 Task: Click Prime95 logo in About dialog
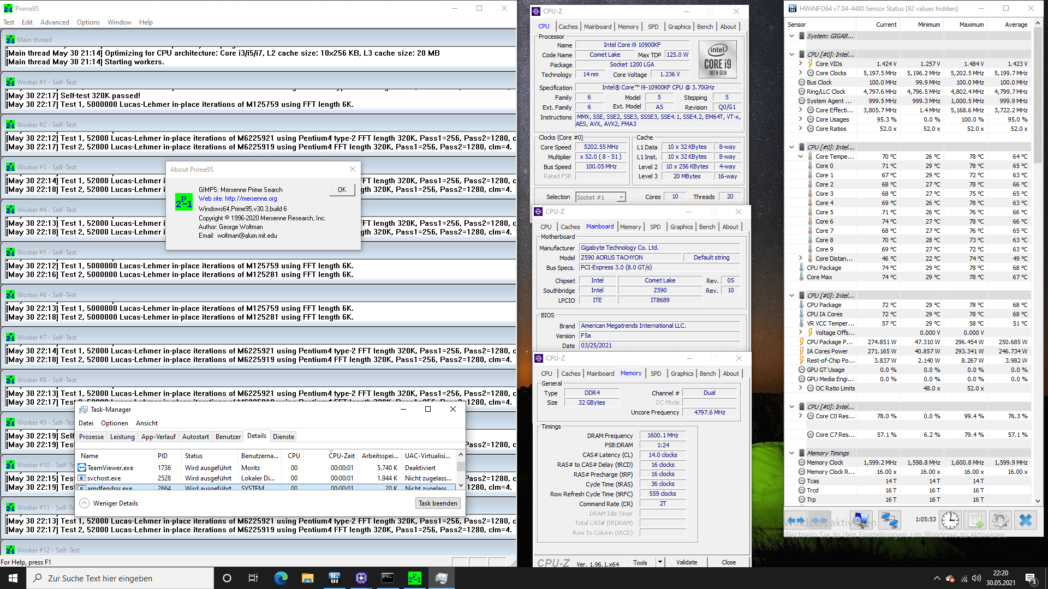tap(183, 202)
